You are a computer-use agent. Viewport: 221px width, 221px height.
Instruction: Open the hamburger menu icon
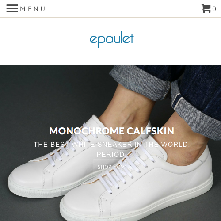click(x=12, y=8)
